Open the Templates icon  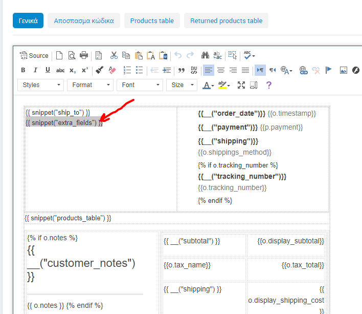click(x=99, y=56)
